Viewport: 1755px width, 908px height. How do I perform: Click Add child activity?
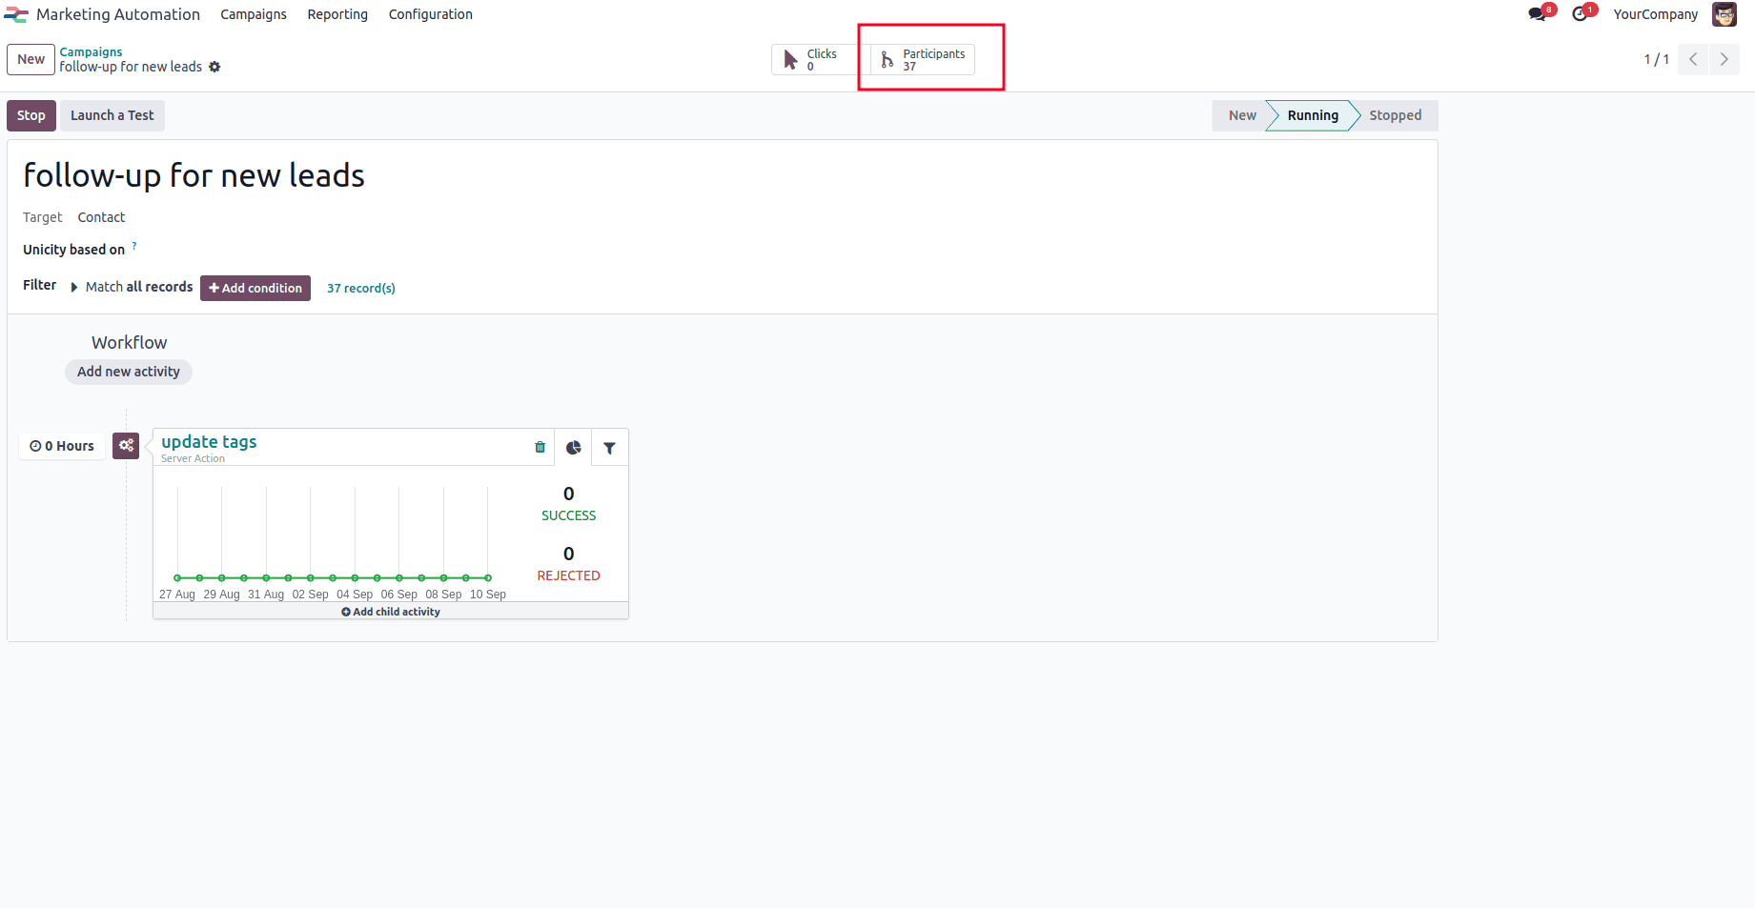(x=391, y=612)
